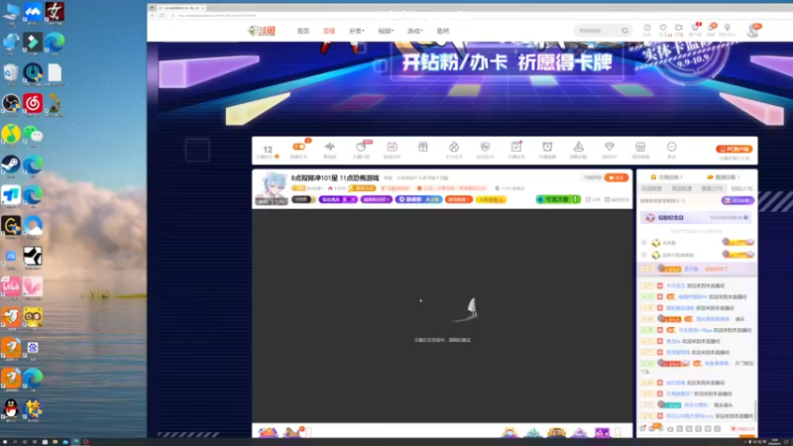Click the browser back button
The width and height of the screenshot is (793, 446).
pyautogui.click(x=153, y=16)
